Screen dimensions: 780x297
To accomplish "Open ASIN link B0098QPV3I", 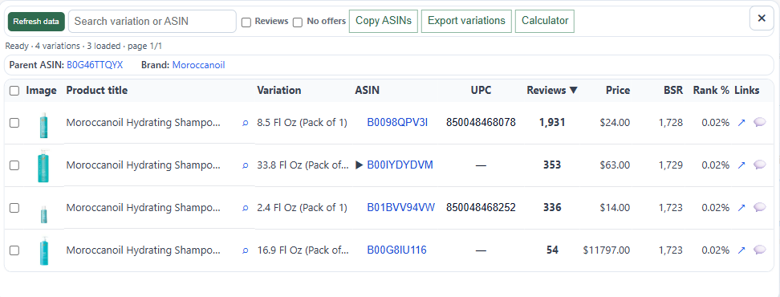I will click(x=397, y=122).
